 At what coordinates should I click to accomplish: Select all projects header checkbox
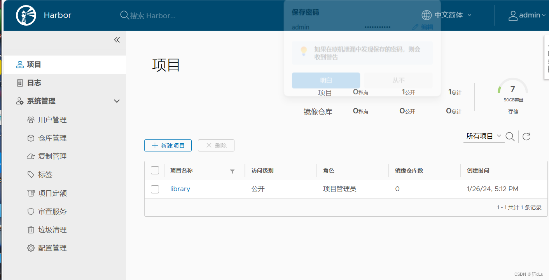coord(155,170)
